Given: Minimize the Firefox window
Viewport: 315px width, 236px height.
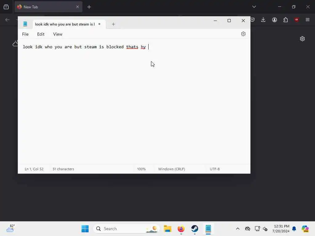Looking at the screenshot, I should click(x=279, y=7).
